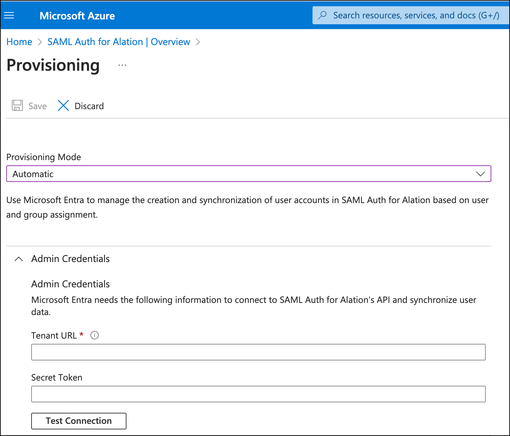Viewport: 510px width, 436px height.
Task: Click the Tenant URL label
Action: 54,335
